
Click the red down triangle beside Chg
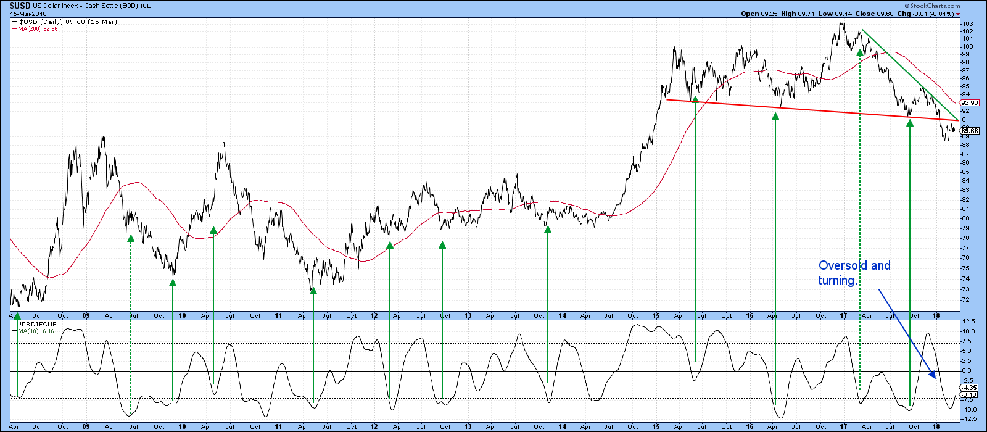(x=958, y=14)
